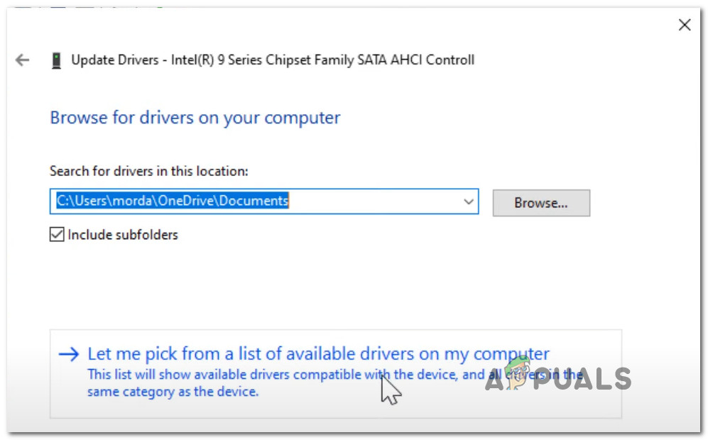Close the Update Drivers wizard
This screenshot has width=708, height=440.
[x=684, y=25]
